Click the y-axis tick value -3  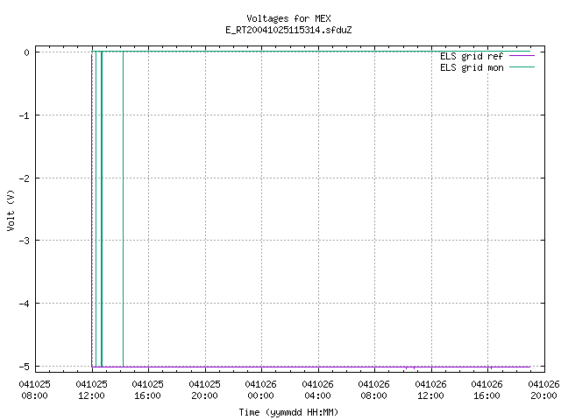pos(25,241)
